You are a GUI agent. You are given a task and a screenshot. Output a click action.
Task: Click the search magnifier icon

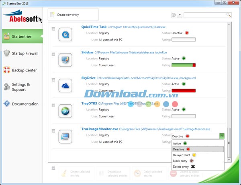pyautogui.click(x=229, y=15)
